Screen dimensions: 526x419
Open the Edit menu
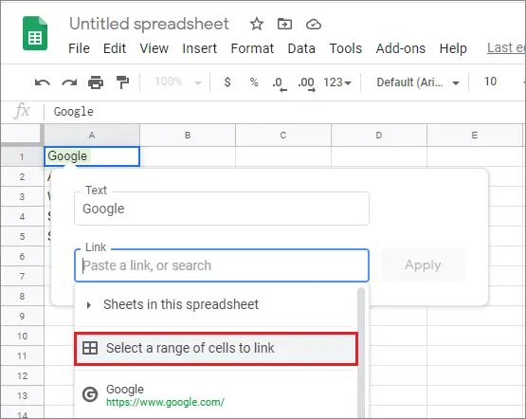[115, 48]
